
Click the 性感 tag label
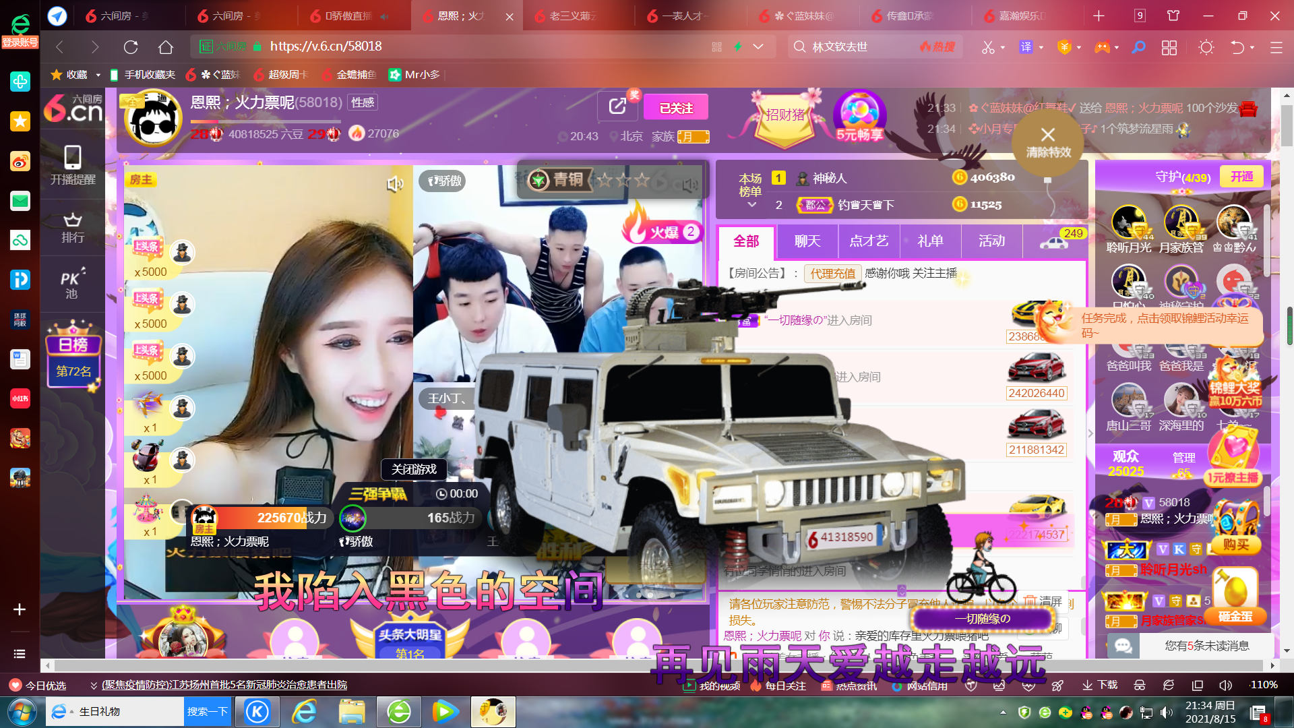tap(363, 102)
